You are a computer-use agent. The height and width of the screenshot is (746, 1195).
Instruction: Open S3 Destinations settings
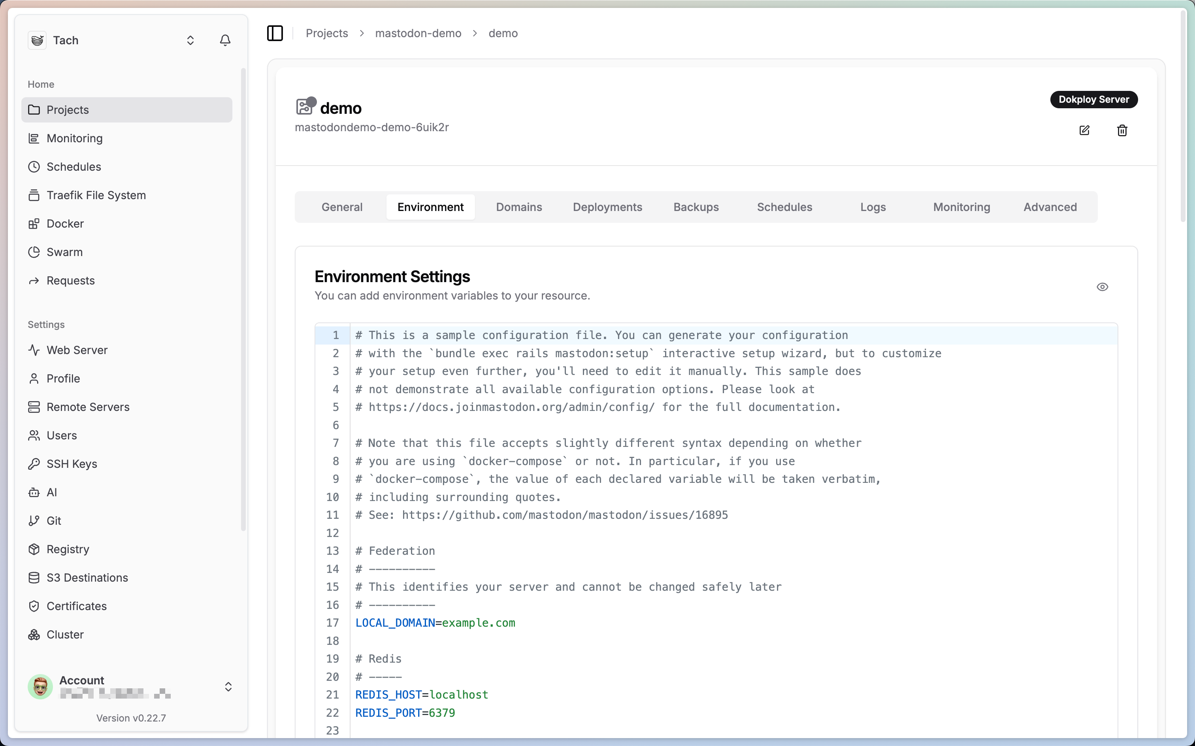(87, 577)
